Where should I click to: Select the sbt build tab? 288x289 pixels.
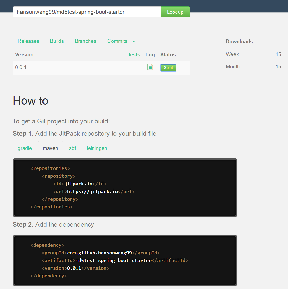pyautogui.click(x=72, y=148)
